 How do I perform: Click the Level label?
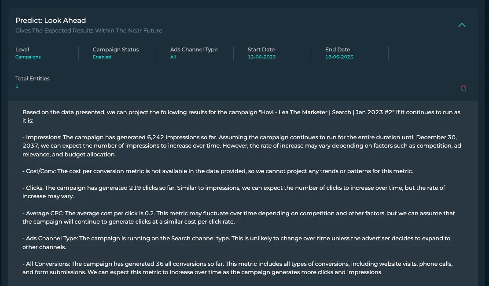tap(22, 50)
